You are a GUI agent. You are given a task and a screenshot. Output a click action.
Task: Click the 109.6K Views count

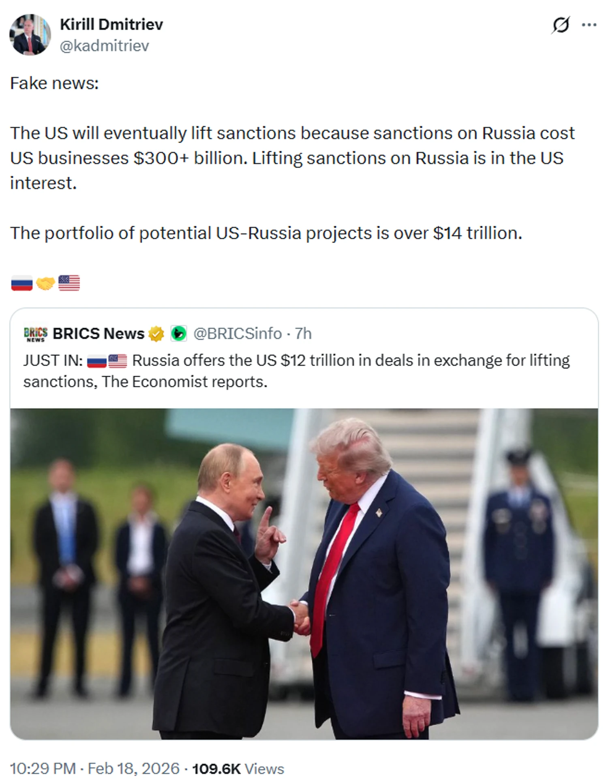(x=238, y=769)
